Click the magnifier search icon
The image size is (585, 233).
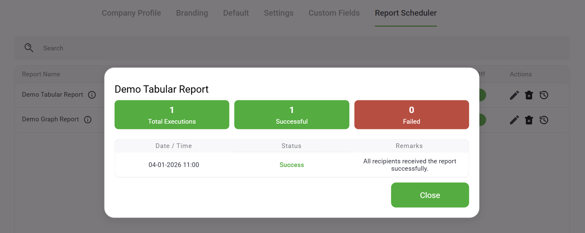[x=29, y=48]
